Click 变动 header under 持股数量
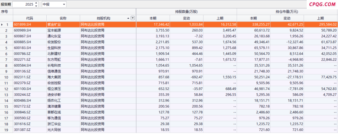Image resolution: width=338 pixels, height=134 pixels. 187,18
